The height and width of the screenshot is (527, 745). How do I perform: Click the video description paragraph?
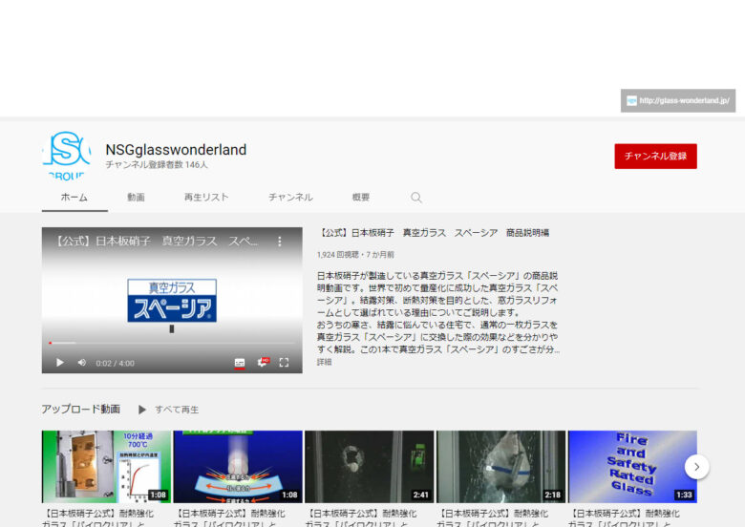click(x=438, y=312)
